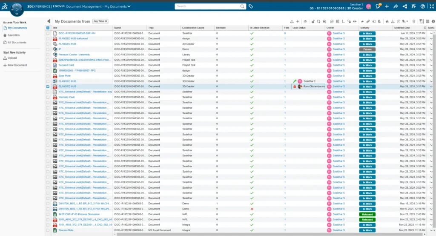Toggle the select-all checkbox in header
This screenshot has width=436, height=236.
pyautogui.click(x=48, y=28)
